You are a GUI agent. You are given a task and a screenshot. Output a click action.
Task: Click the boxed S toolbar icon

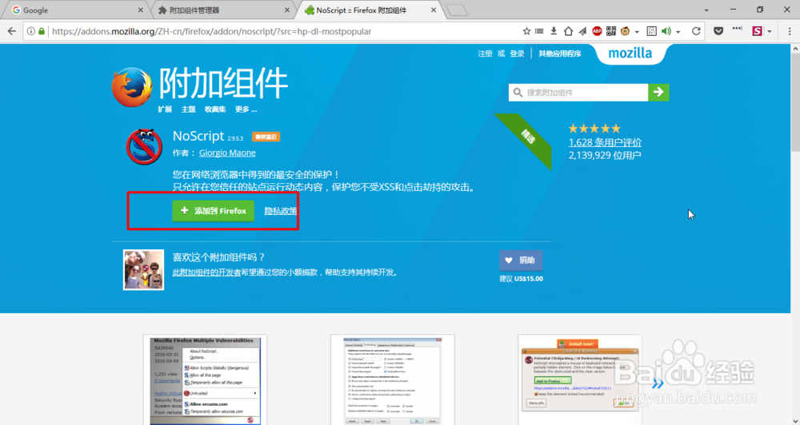click(x=651, y=32)
